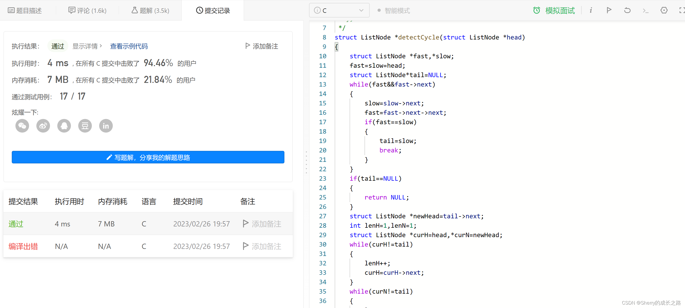Open the 编译出错 submission record
The height and width of the screenshot is (308, 685).
pos(23,246)
